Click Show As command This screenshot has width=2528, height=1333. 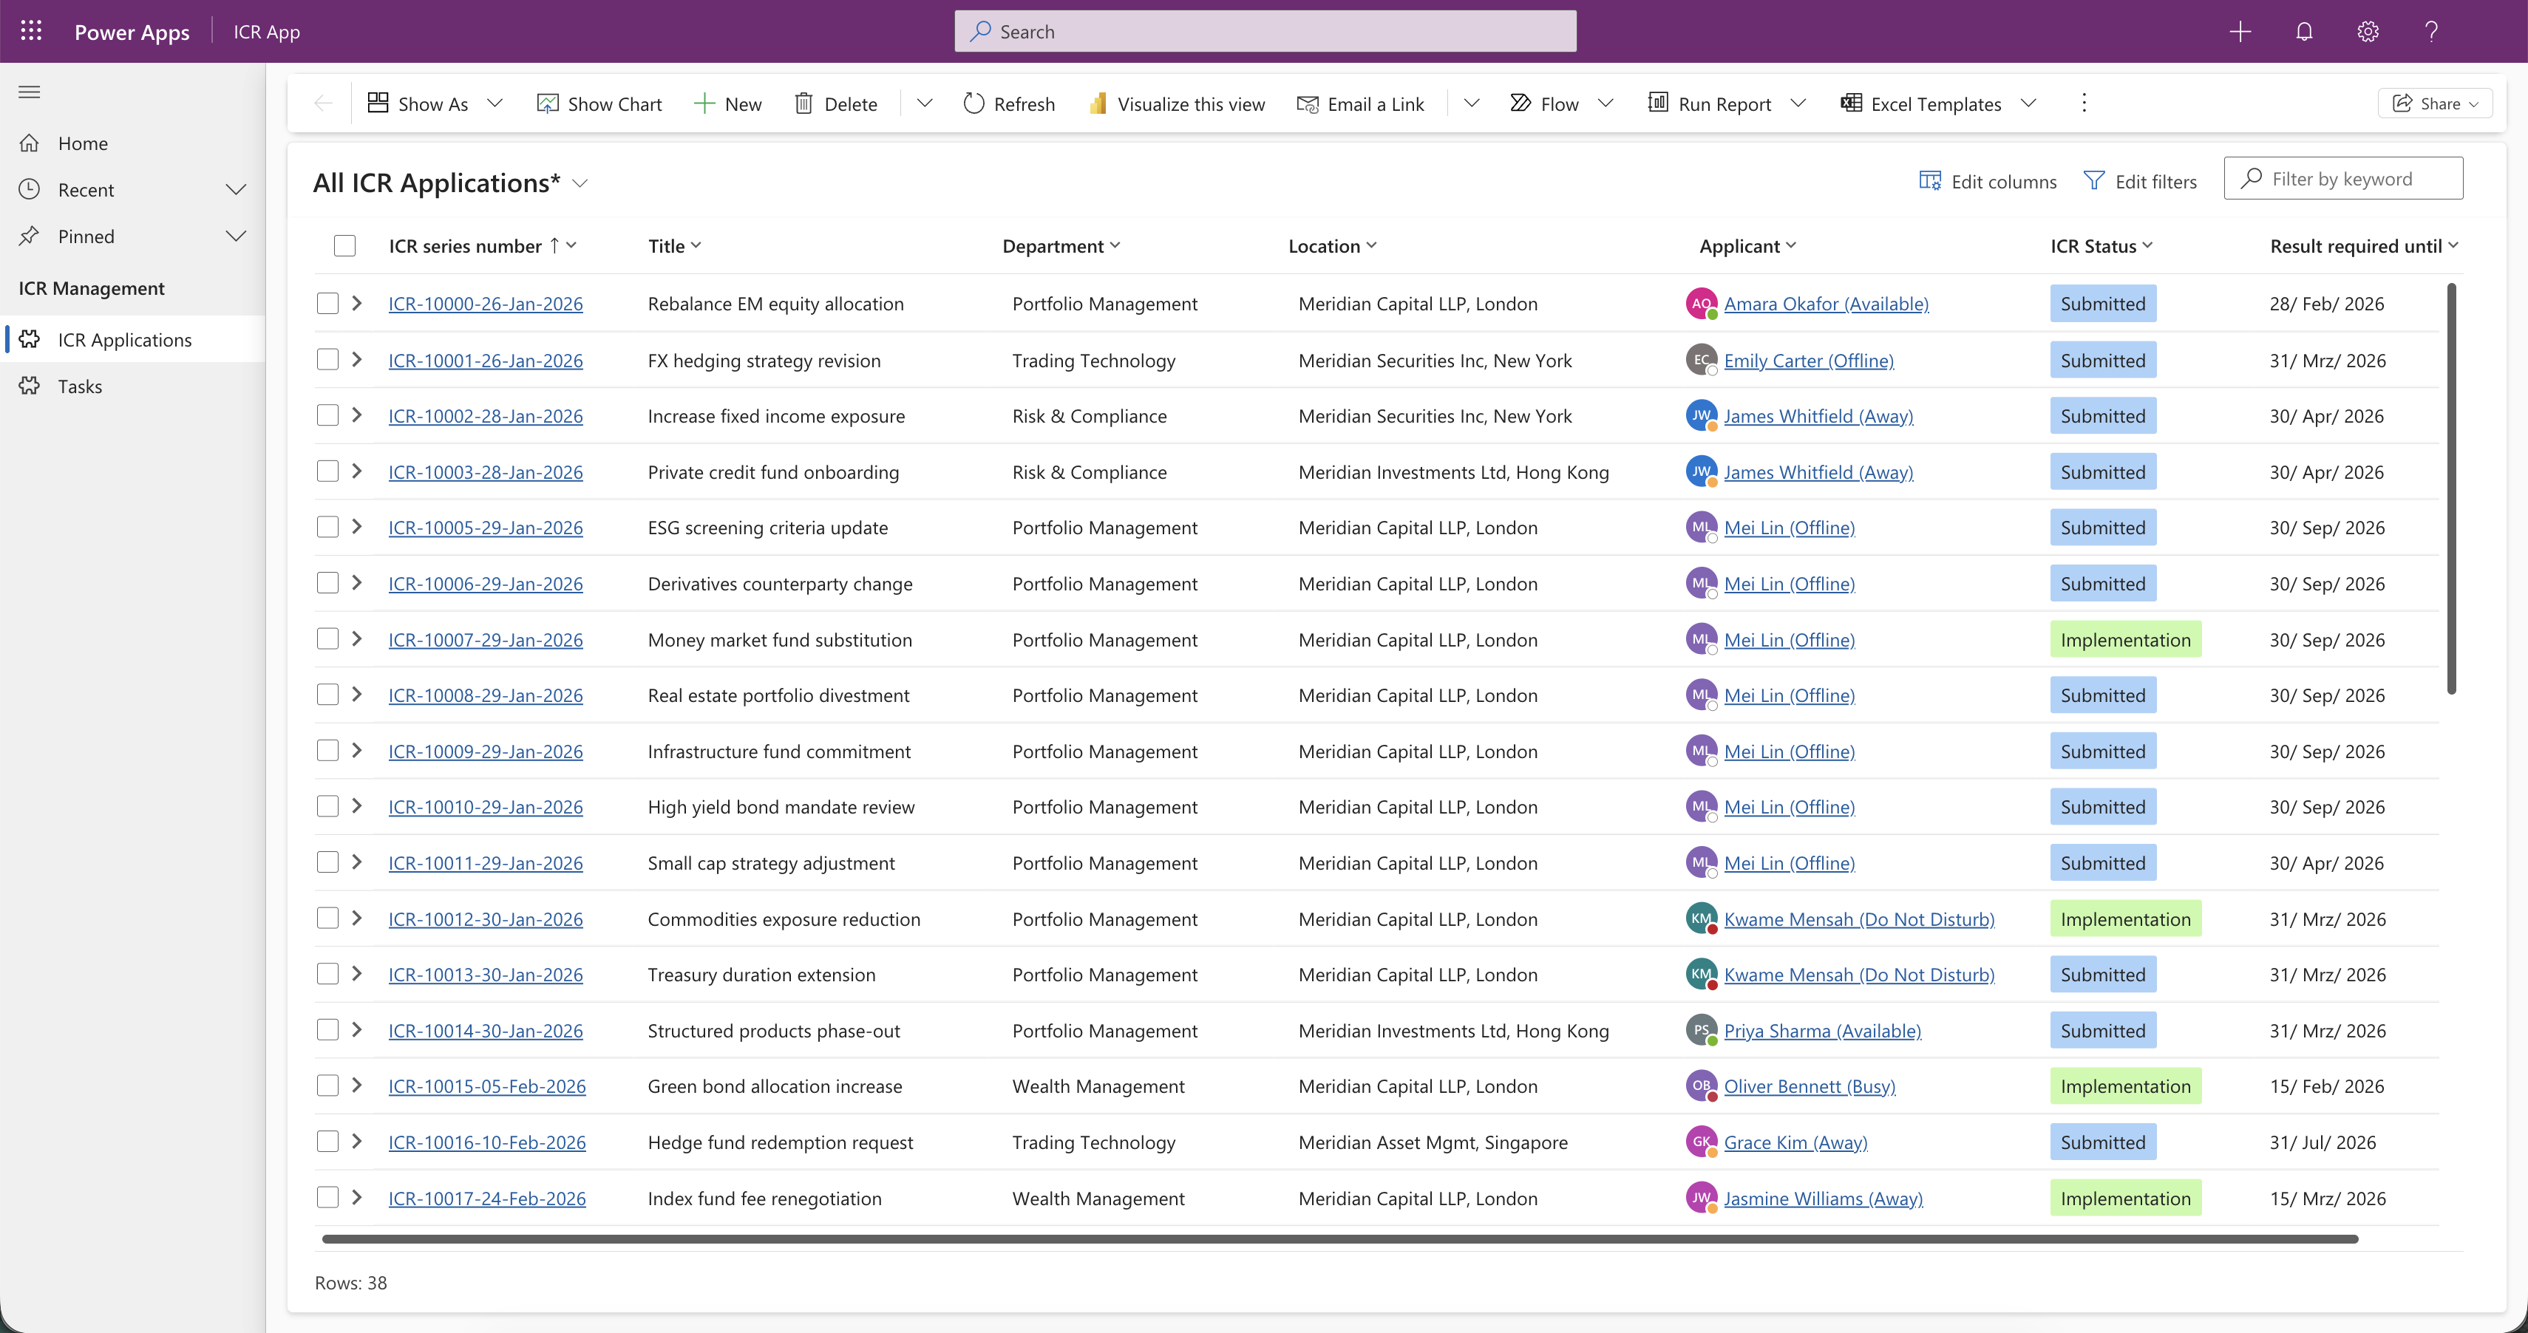pyautogui.click(x=418, y=103)
